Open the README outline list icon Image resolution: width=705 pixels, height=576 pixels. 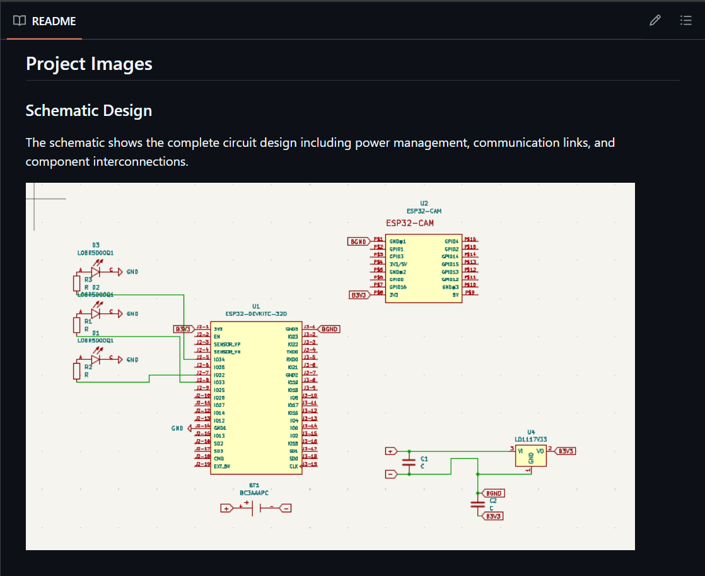coord(686,20)
